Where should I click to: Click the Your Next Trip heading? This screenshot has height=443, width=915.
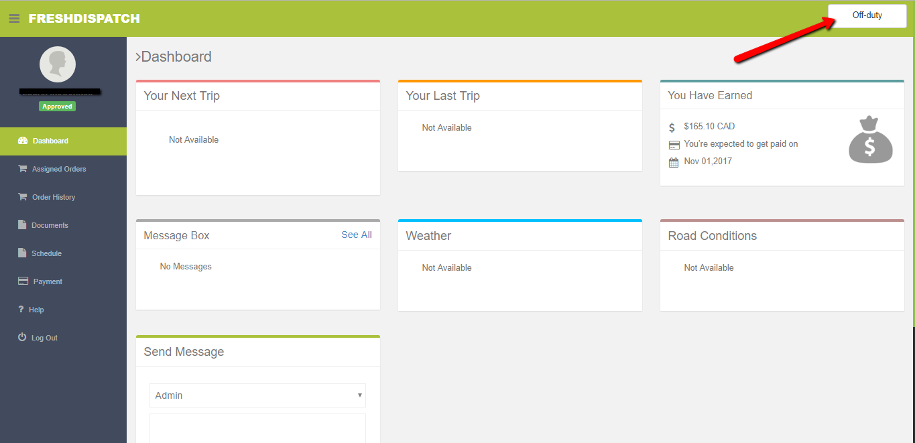[182, 96]
